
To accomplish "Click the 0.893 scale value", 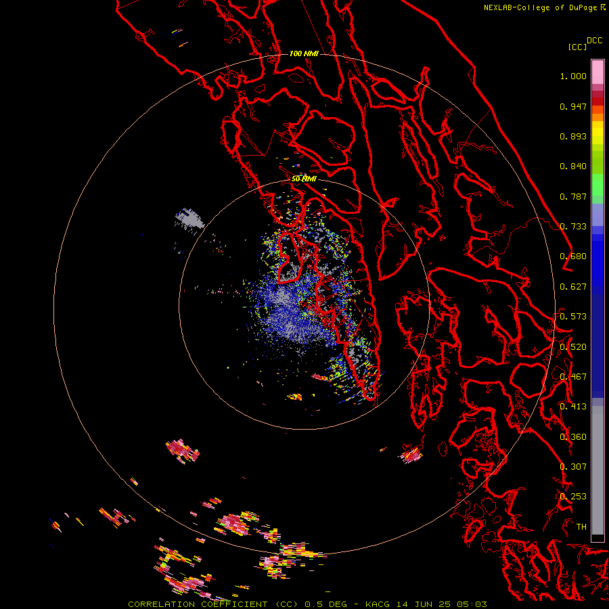I will point(573,136).
